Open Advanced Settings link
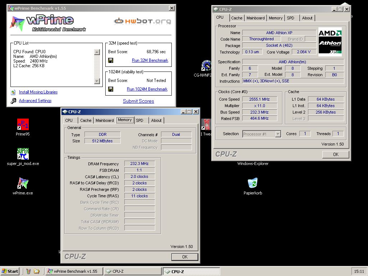Image resolution: width=368 pixels, height=276 pixels. (35, 101)
